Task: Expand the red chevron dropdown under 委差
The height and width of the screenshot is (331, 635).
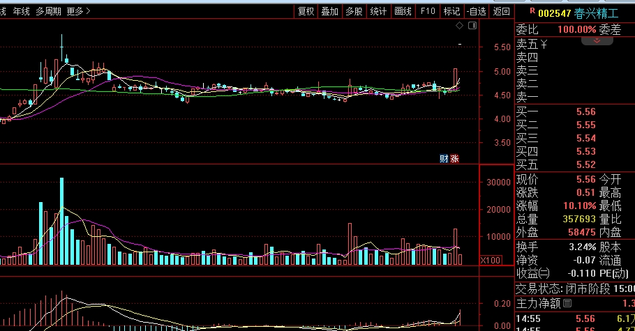Action: (x=597, y=41)
